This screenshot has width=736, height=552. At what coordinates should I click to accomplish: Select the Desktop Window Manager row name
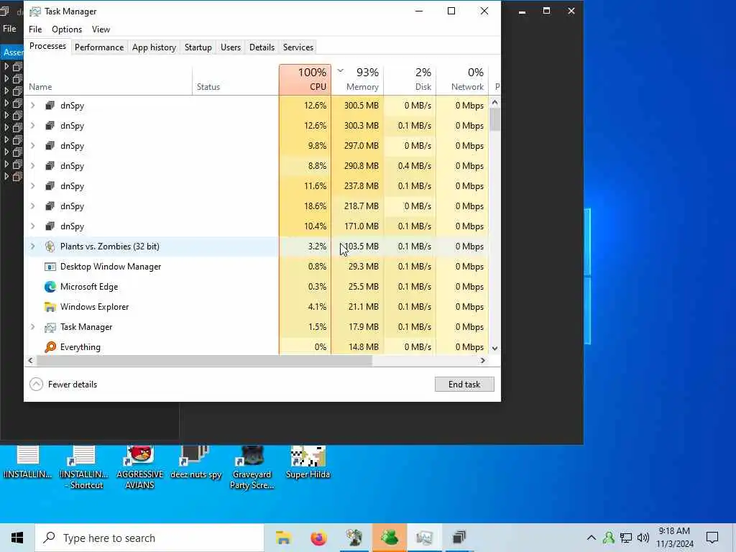111,267
